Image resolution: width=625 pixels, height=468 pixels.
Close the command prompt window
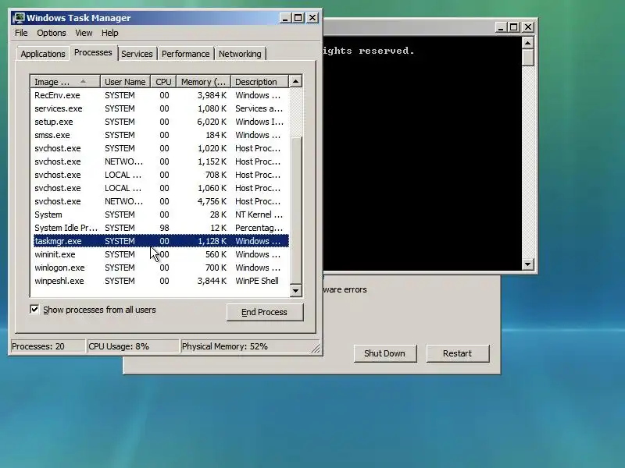(x=528, y=27)
